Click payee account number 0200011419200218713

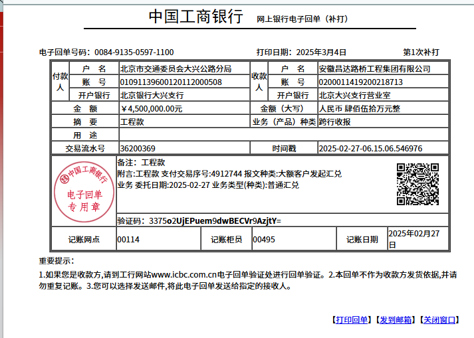coord(360,82)
